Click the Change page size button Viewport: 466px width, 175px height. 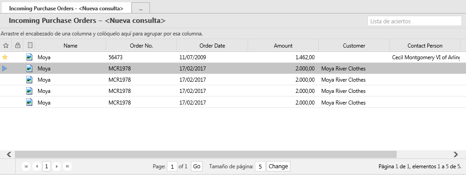click(x=278, y=166)
